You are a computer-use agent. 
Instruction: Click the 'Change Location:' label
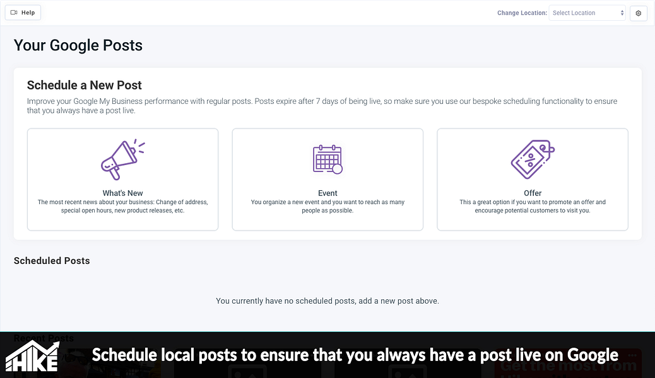coord(522,13)
